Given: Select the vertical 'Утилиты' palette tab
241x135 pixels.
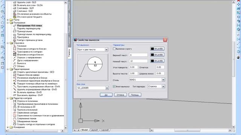Looking at the screenshot, I should [x=69, y=53].
